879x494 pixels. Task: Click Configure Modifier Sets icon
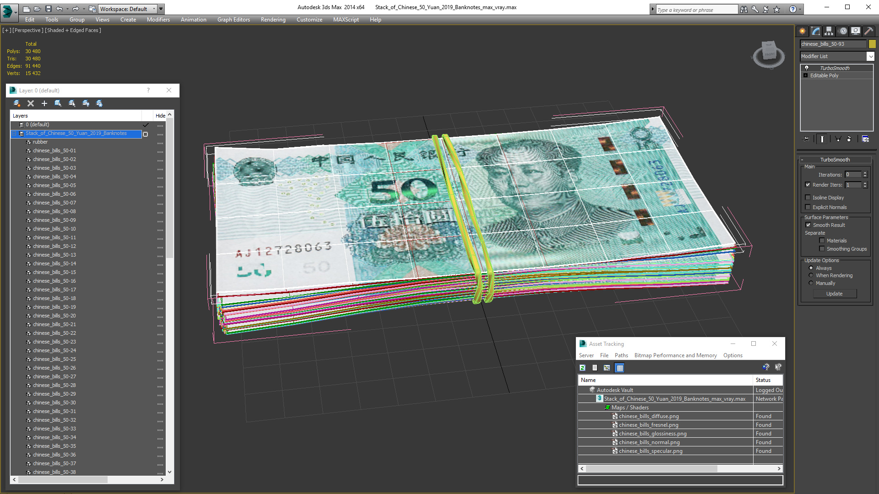865,139
